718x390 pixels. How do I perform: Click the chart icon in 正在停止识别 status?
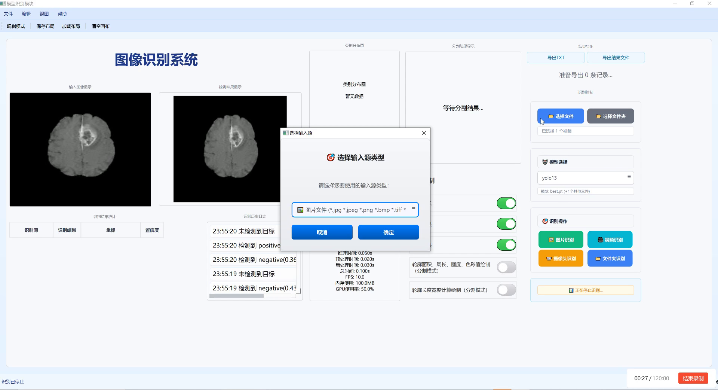click(571, 290)
